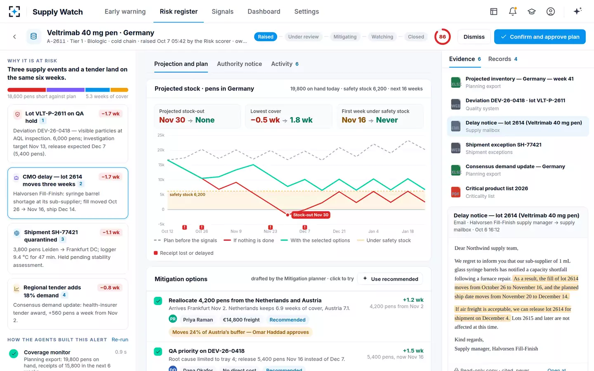Open Consensus demand update Germany spreadsheet

click(x=518, y=170)
